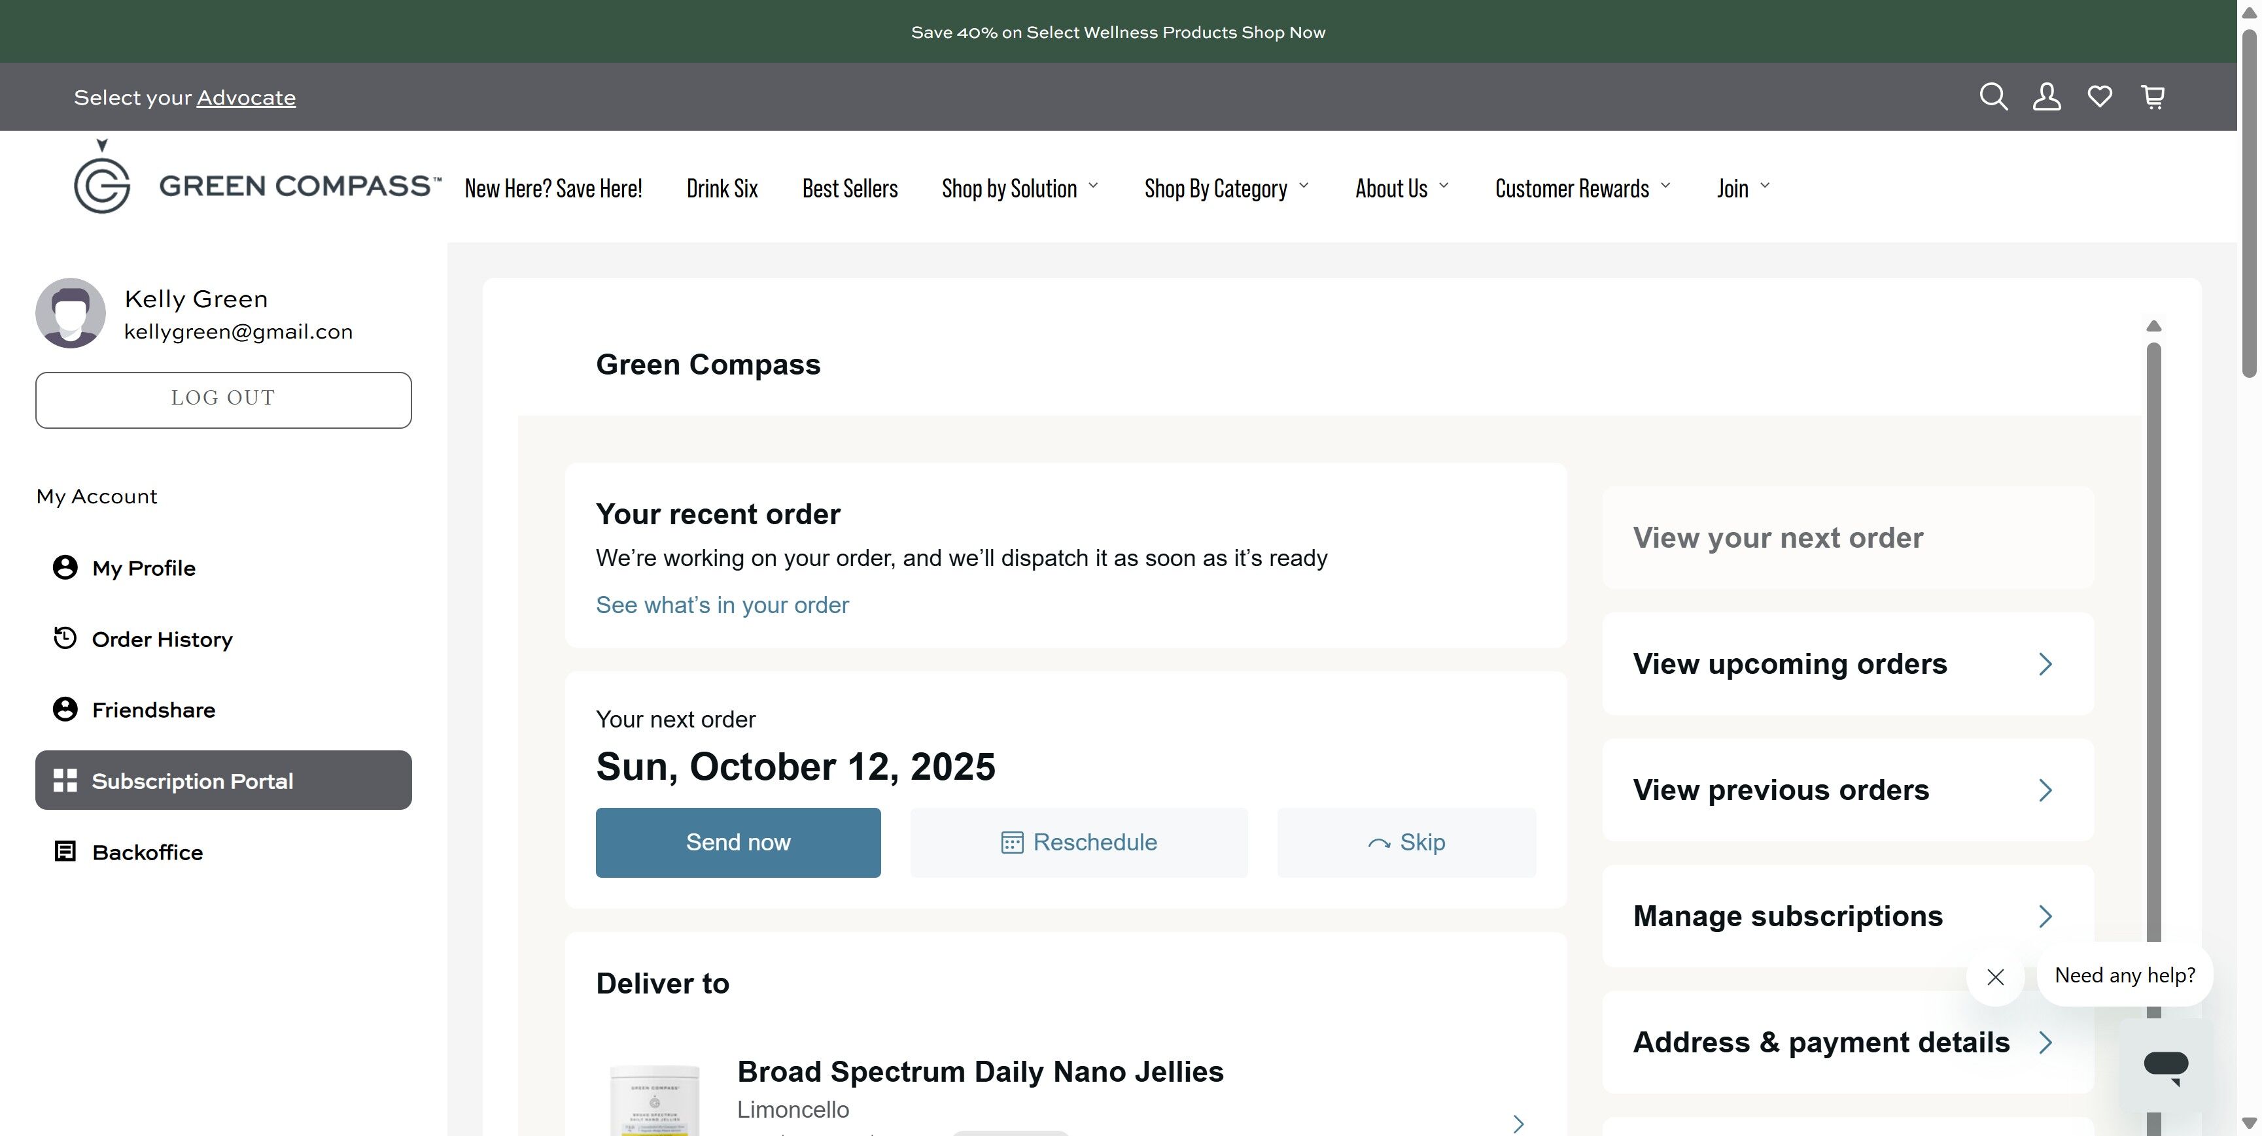The image size is (2262, 1136).
Task: Select My Profile in account sidebar
Action: click(x=223, y=567)
